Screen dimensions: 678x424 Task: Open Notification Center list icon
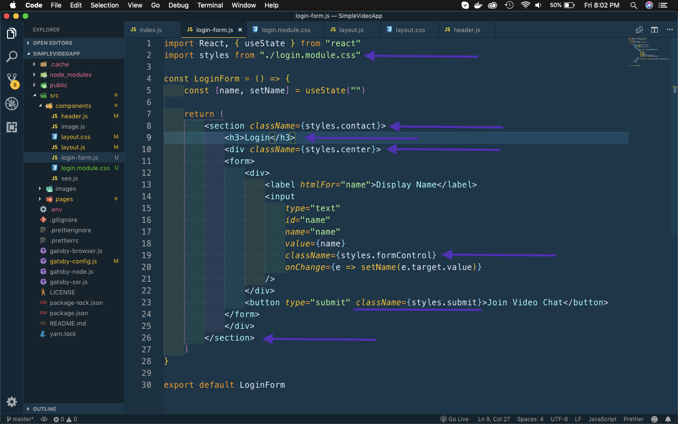[663, 5]
